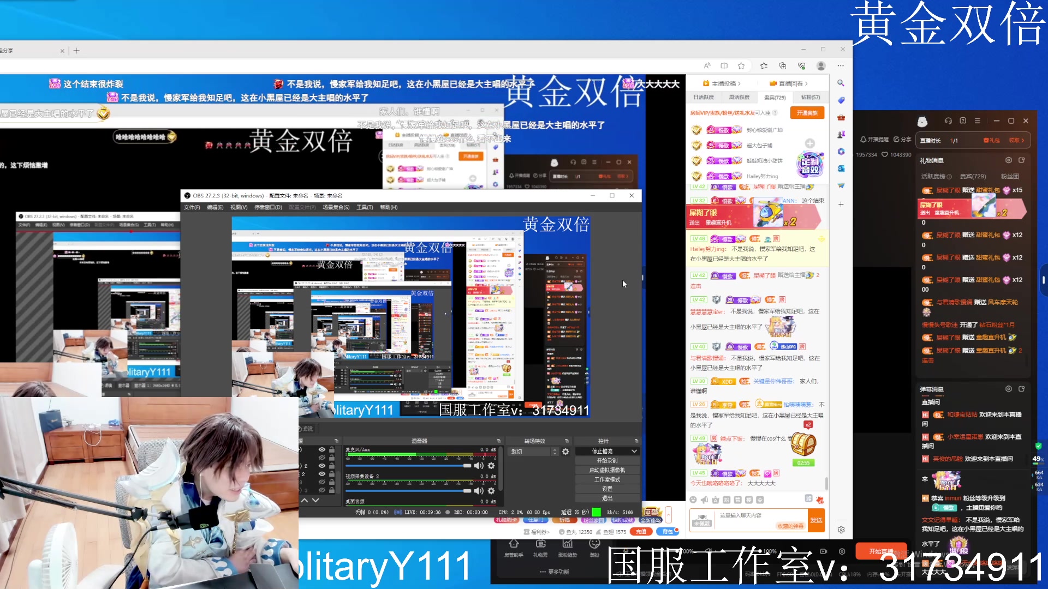This screenshot has width=1048, height=589.
Task: Toggle lock of second OBS source row
Action: point(332,458)
